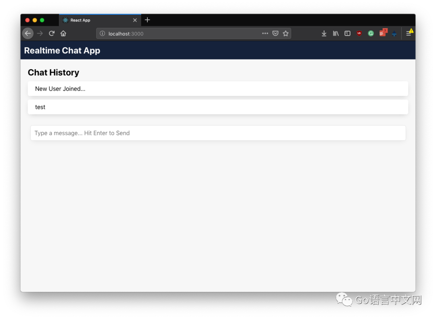Go back with the browser back arrow
Viewport: 436px width, 319px height.
[x=28, y=34]
